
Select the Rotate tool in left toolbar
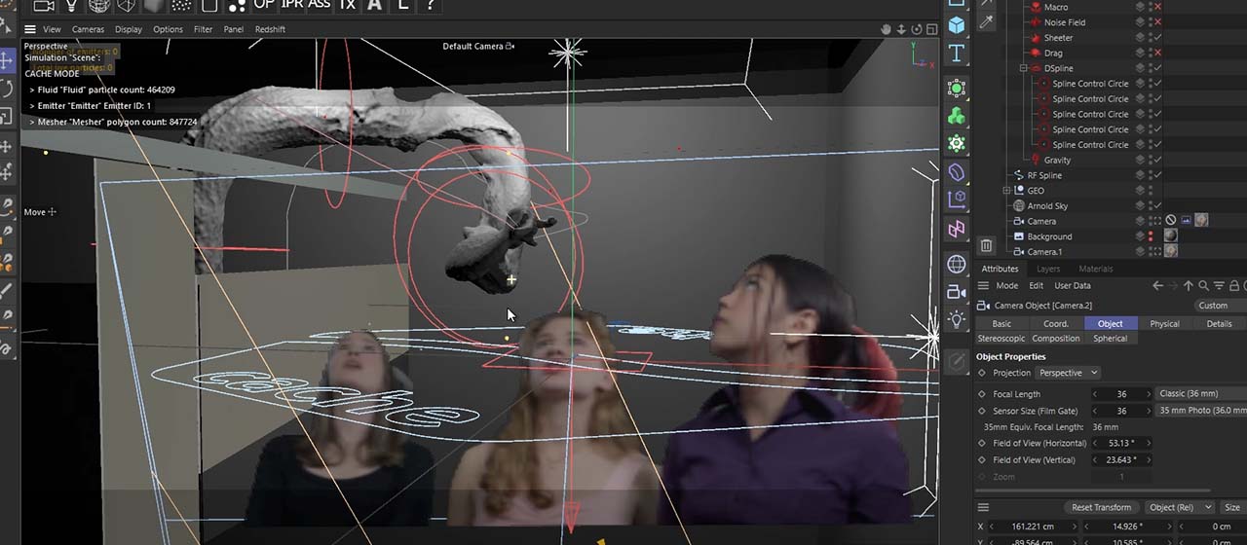point(6,89)
